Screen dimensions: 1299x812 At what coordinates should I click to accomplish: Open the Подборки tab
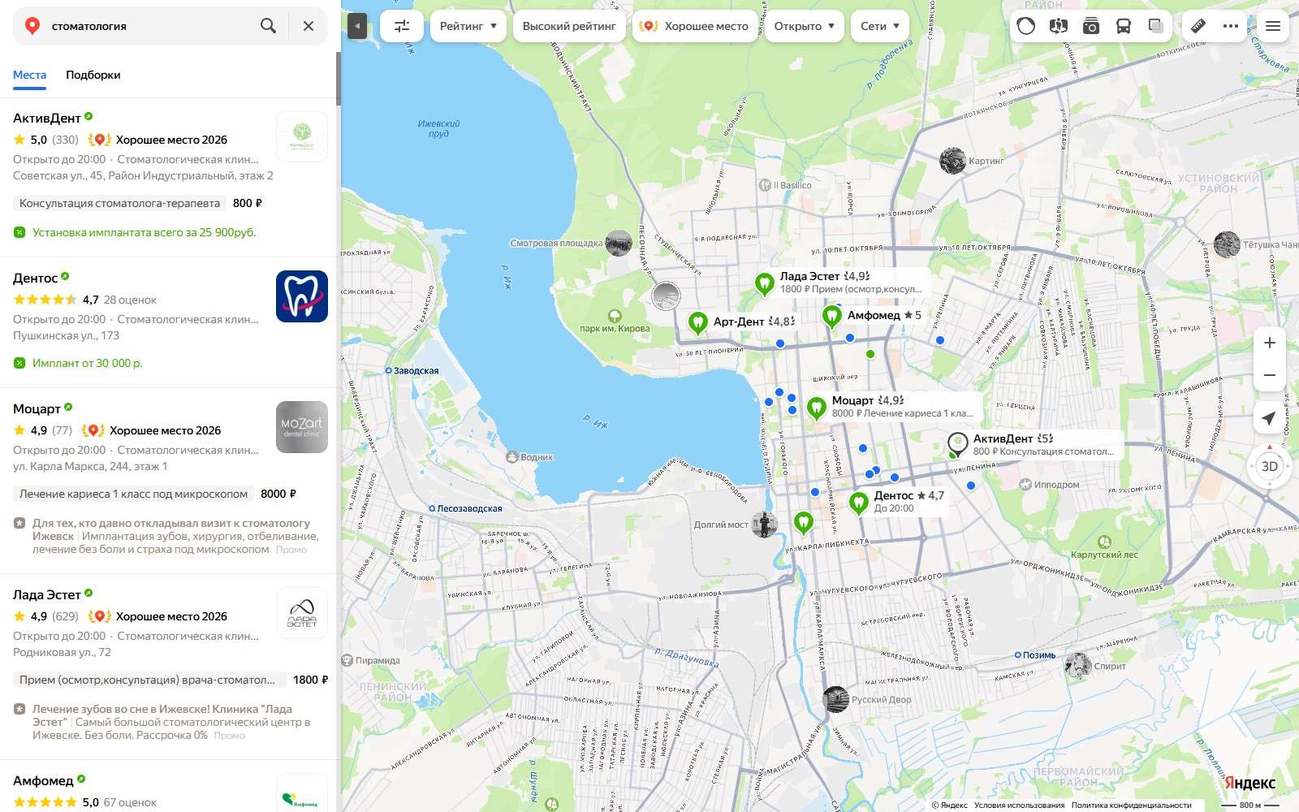pyautogui.click(x=93, y=75)
